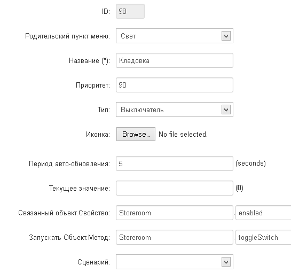Click the 'Сценарий:' label text
This screenshot has width=291, height=273.
pyautogui.click(x=94, y=262)
